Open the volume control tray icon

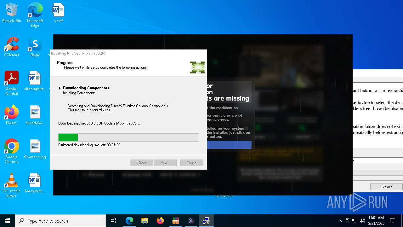[362, 221]
